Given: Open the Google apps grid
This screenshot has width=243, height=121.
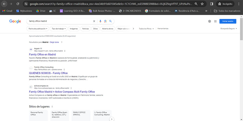Looking at the screenshot, I should pos(215,21).
